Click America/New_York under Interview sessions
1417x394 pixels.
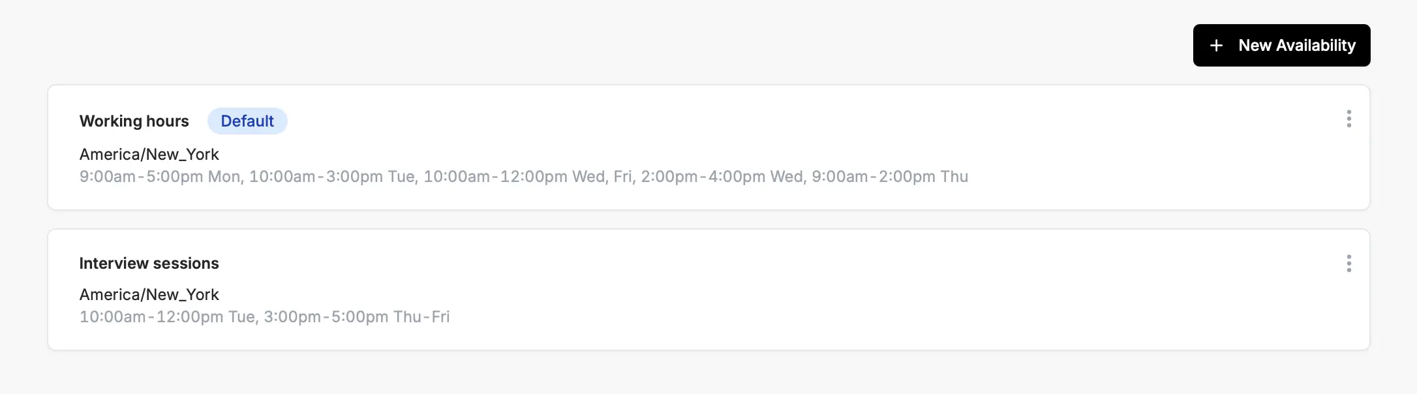pyautogui.click(x=149, y=295)
